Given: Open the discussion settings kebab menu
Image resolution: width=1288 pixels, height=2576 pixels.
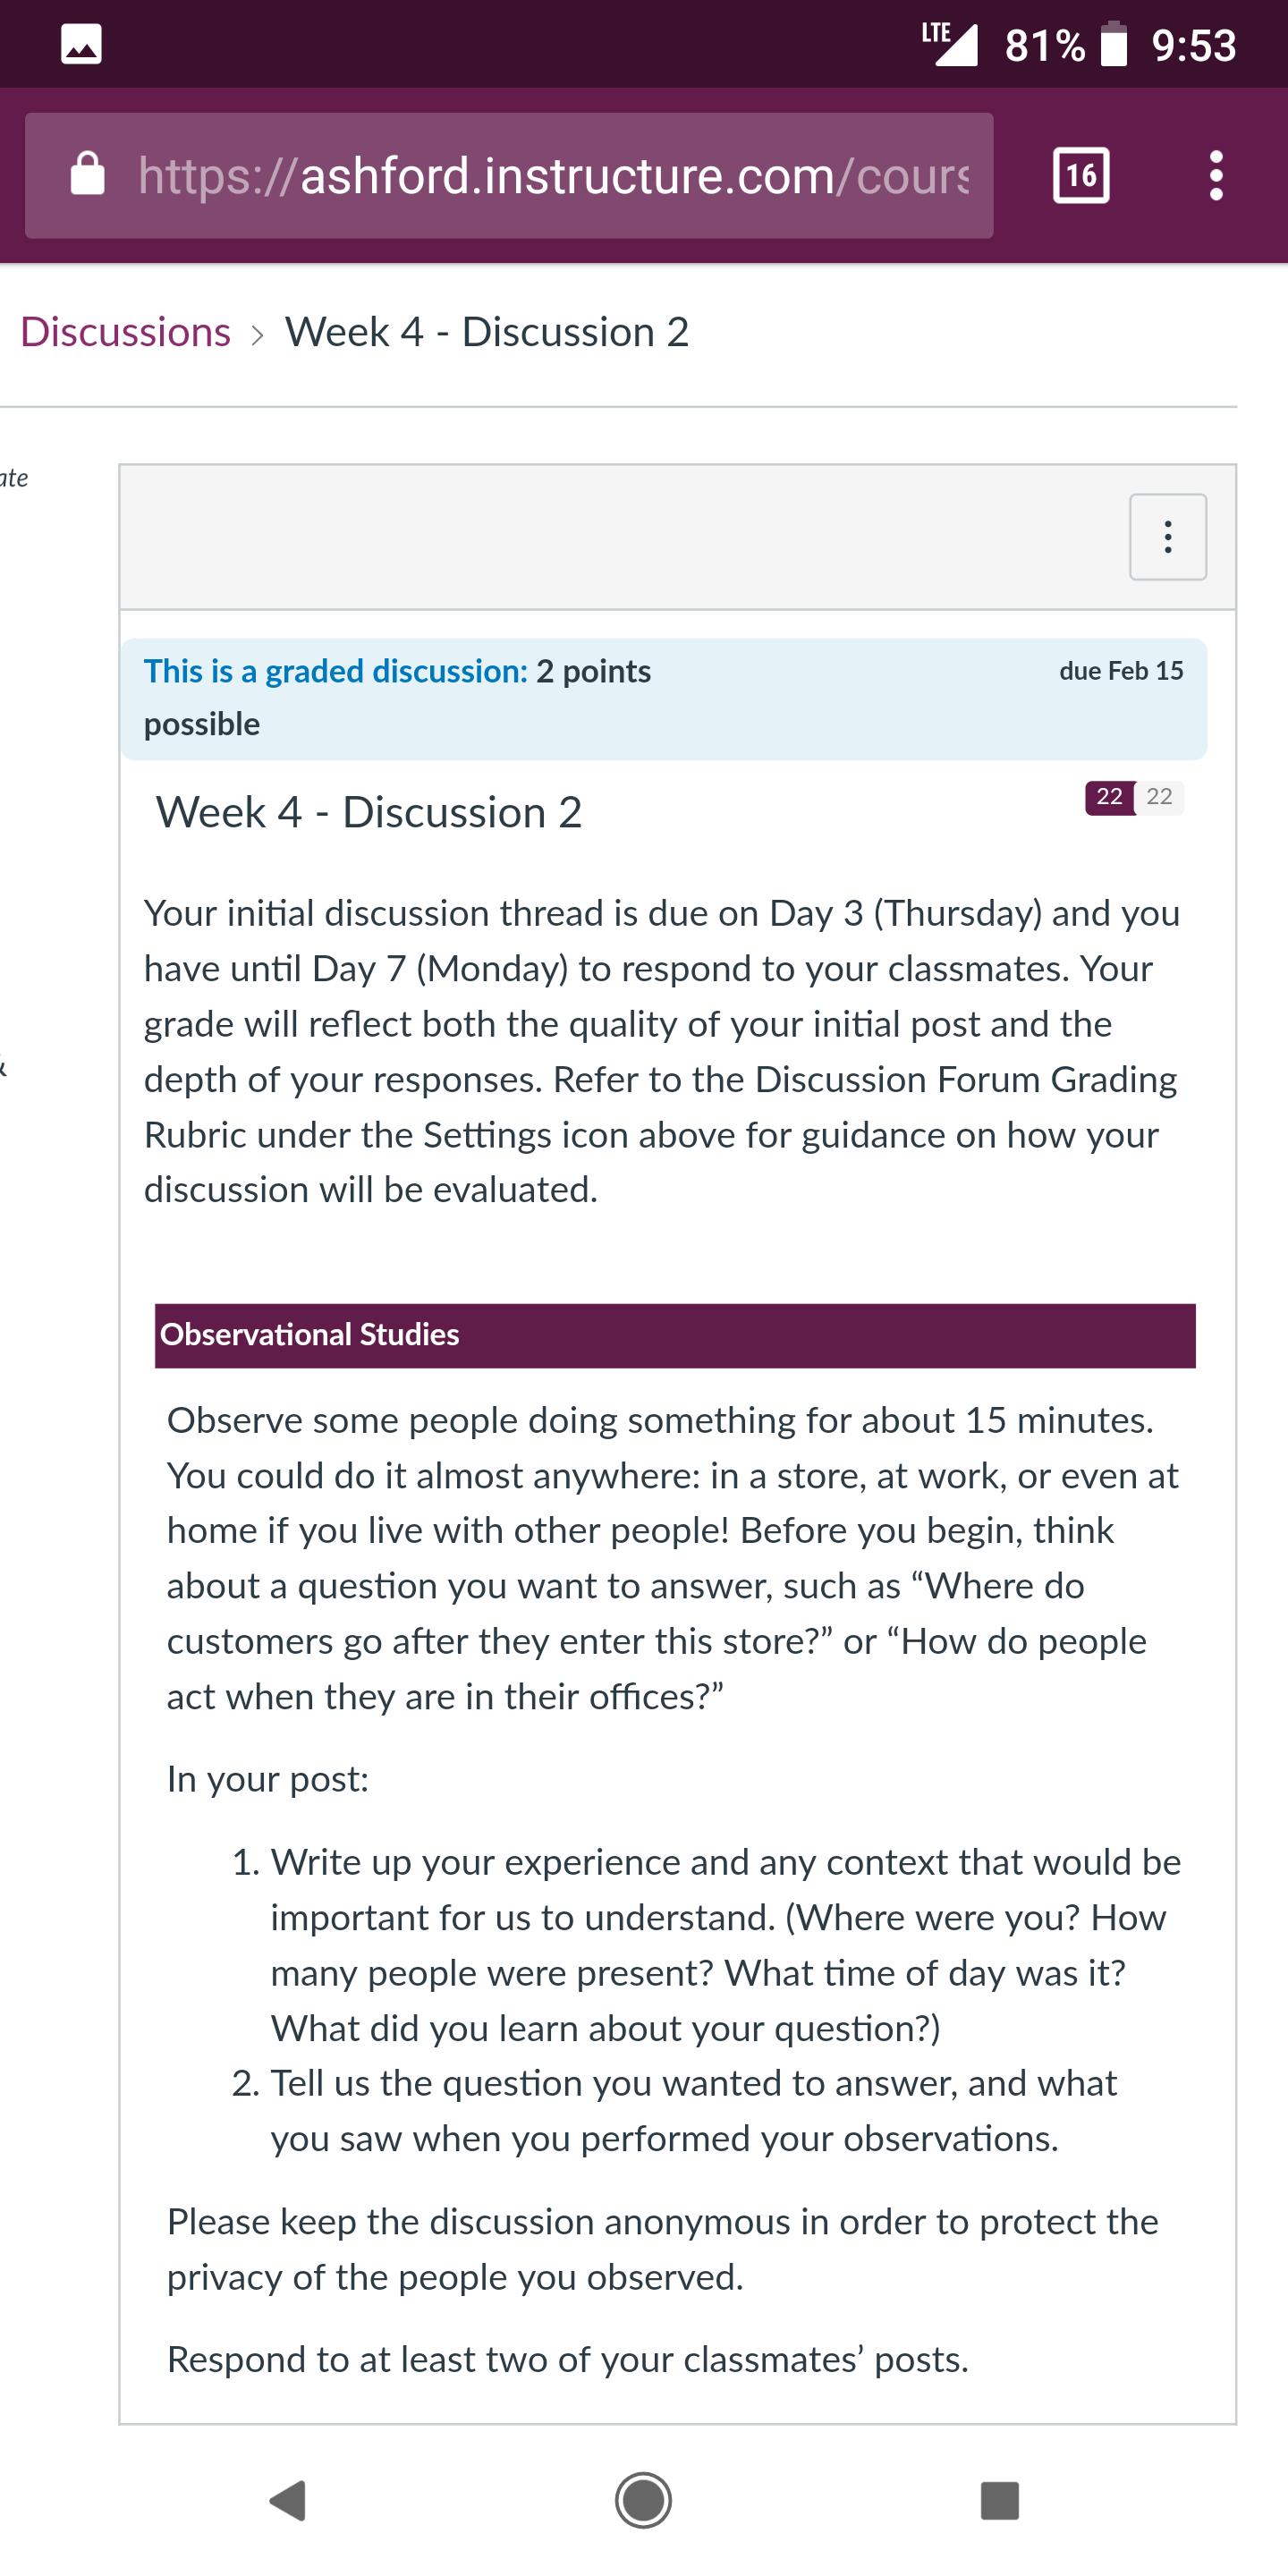Looking at the screenshot, I should [1167, 537].
